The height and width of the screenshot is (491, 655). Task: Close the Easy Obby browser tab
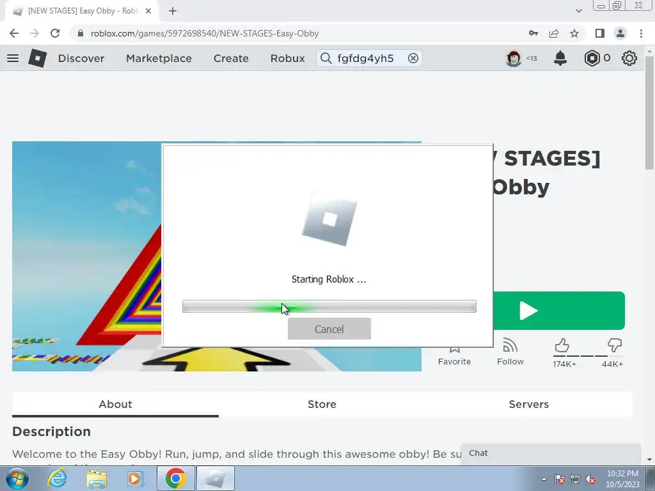(x=148, y=12)
